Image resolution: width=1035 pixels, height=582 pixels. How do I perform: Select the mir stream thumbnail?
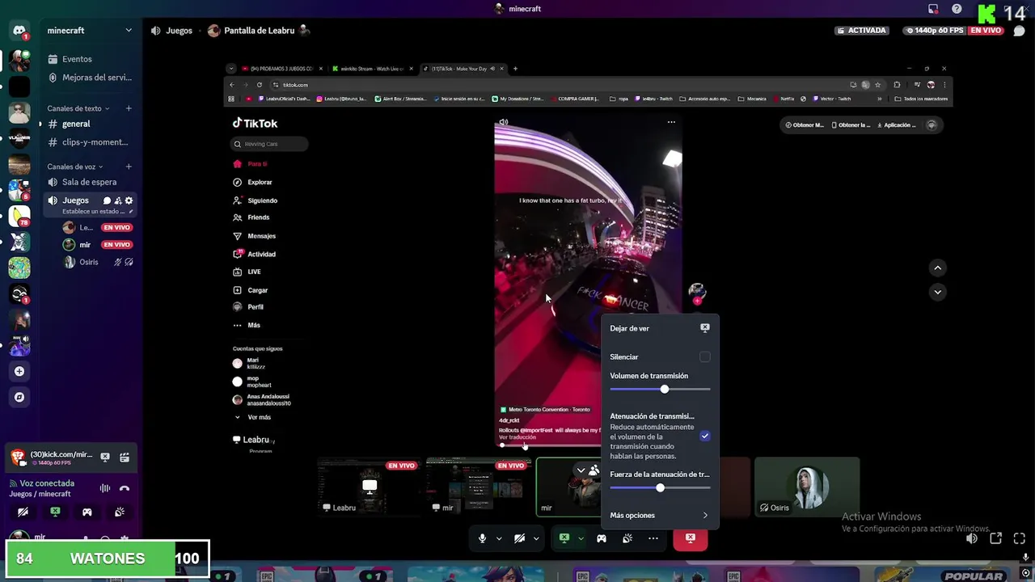479,487
